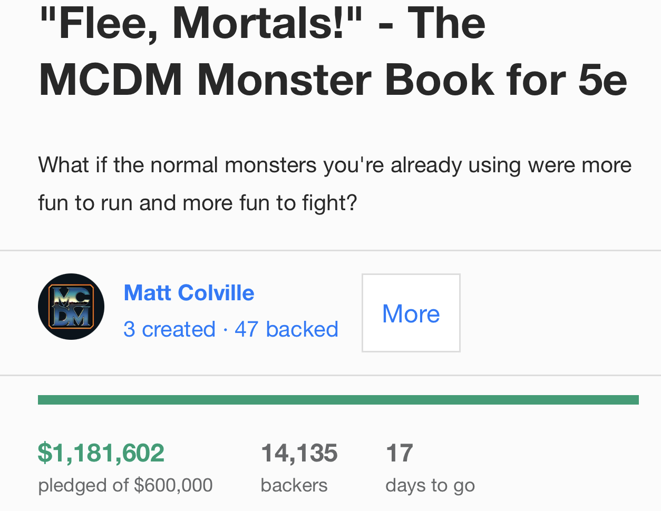This screenshot has height=511, width=661.
Task: Click the "pledged of $600,000" goal text
Action: [x=125, y=485]
